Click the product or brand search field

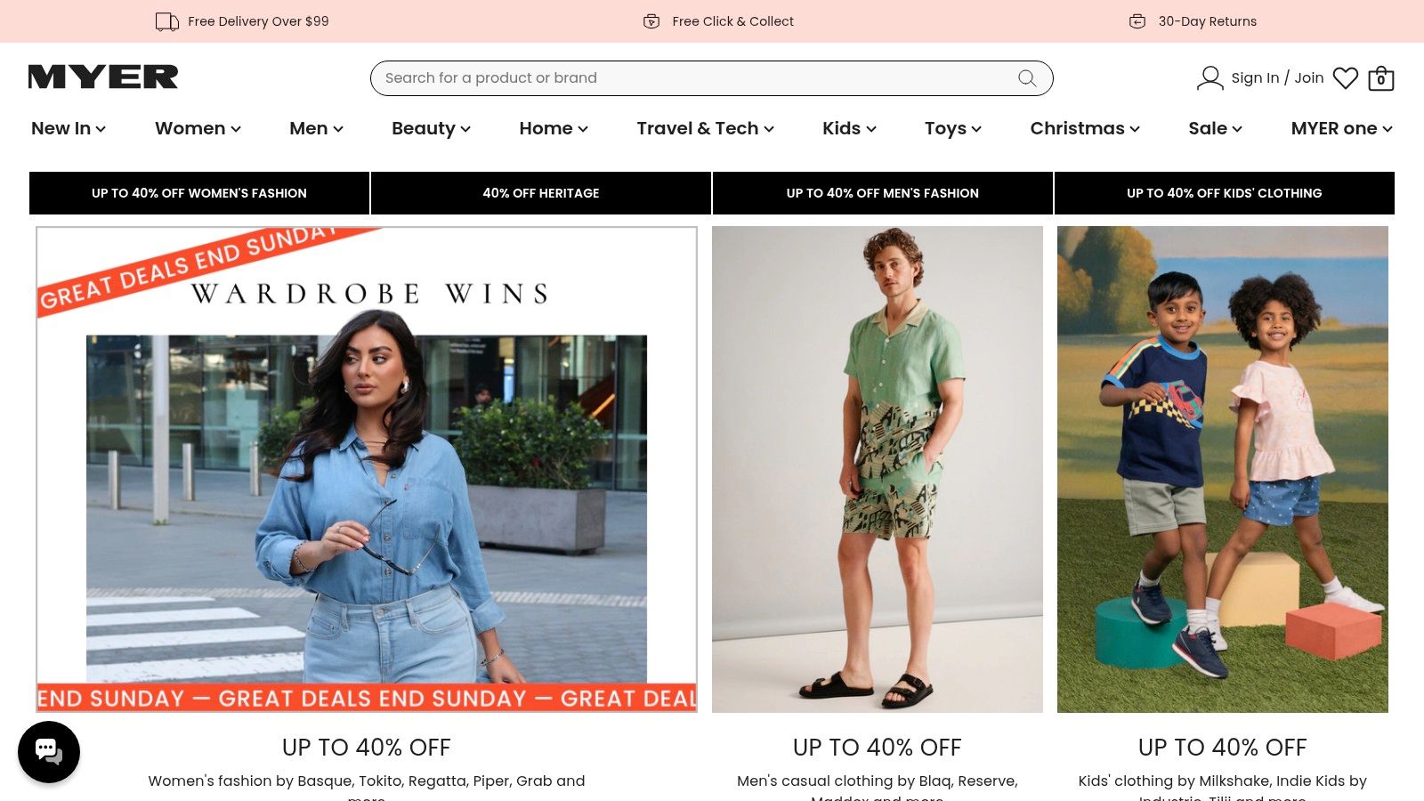[694, 78]
